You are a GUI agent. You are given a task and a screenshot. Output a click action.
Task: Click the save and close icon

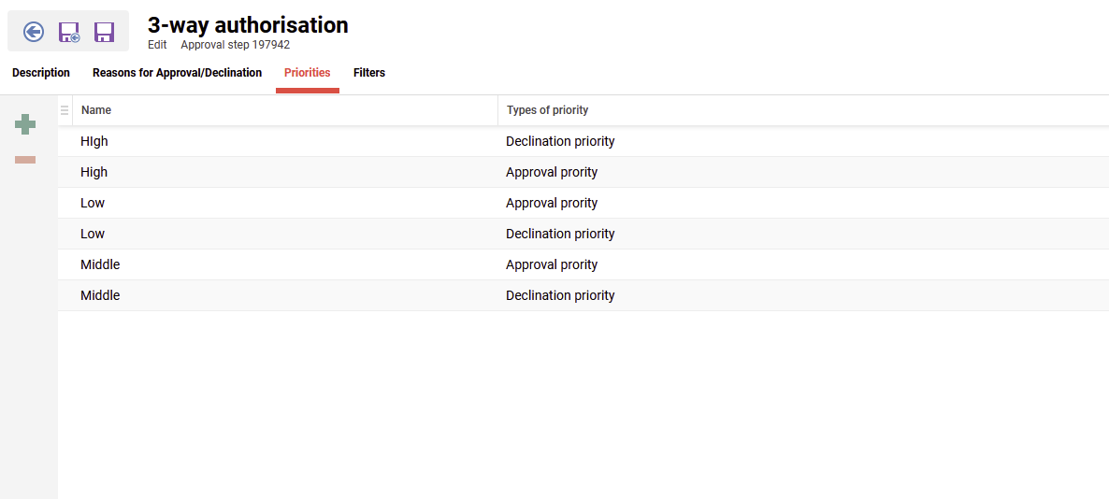pyautogui.click(x=69, y=33)
